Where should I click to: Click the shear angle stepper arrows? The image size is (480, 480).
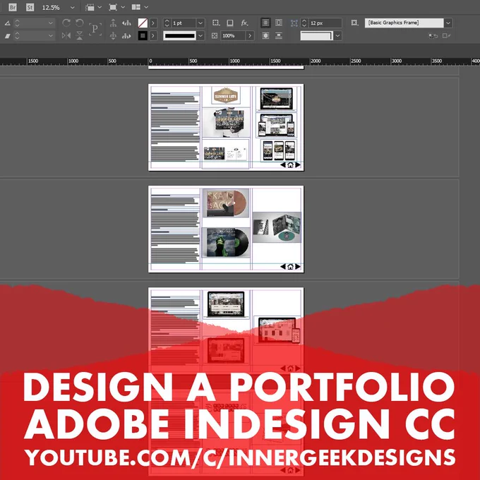[x=17, y=36]
